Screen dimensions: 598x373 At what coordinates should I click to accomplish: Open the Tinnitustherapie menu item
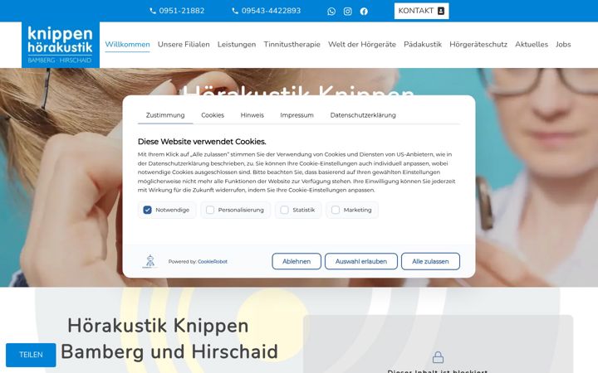pos(292,45)
